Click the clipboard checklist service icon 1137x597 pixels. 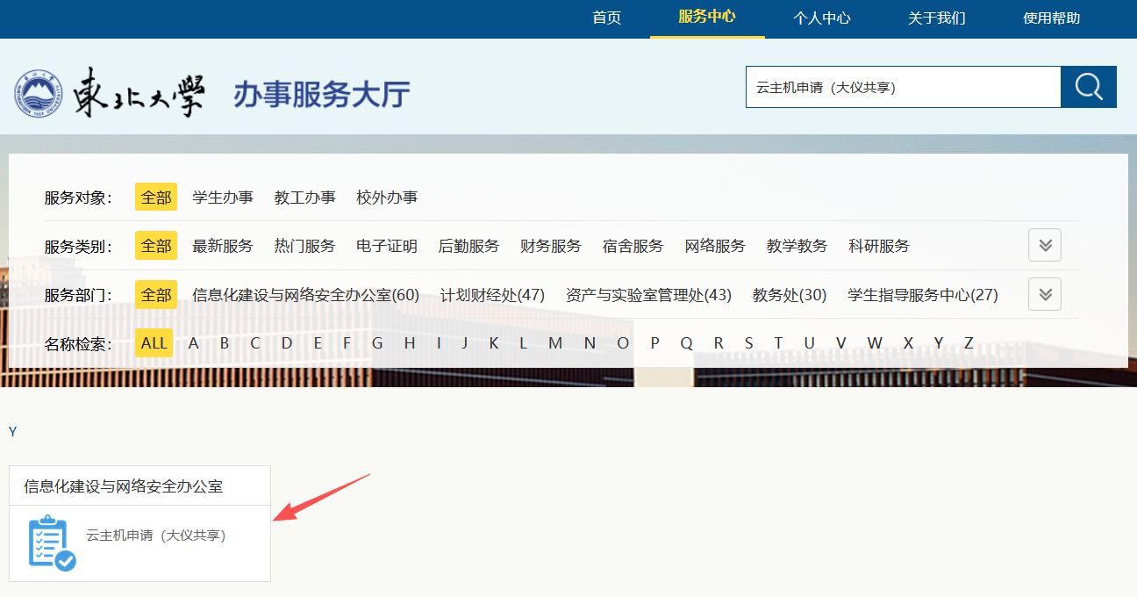pos(52,543)
